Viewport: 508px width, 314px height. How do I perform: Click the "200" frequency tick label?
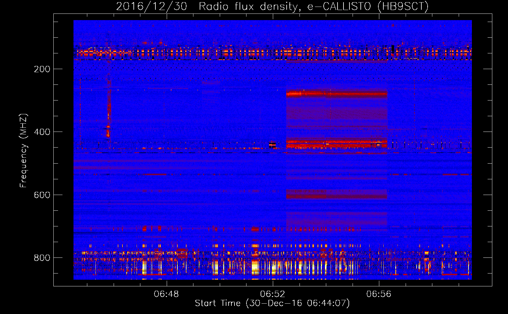(x=42, y=69)
